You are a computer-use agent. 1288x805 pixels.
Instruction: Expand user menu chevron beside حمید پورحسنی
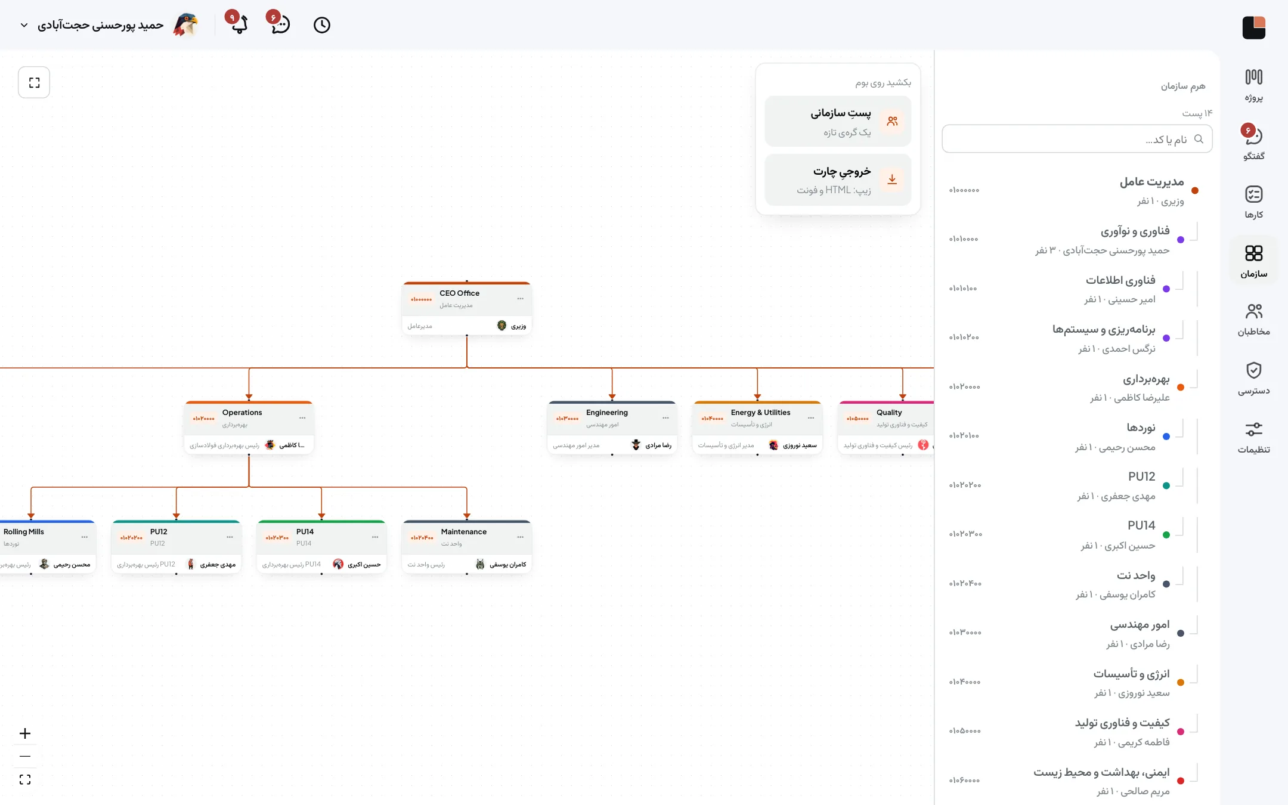pos(24,25)
